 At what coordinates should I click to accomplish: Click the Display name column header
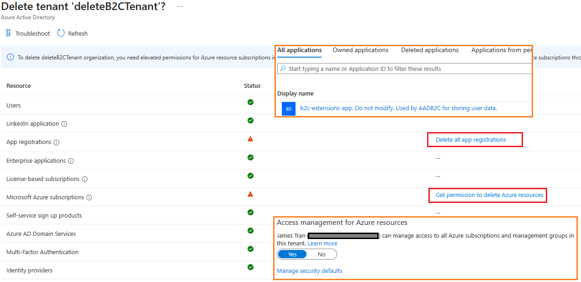pos(296,94)
